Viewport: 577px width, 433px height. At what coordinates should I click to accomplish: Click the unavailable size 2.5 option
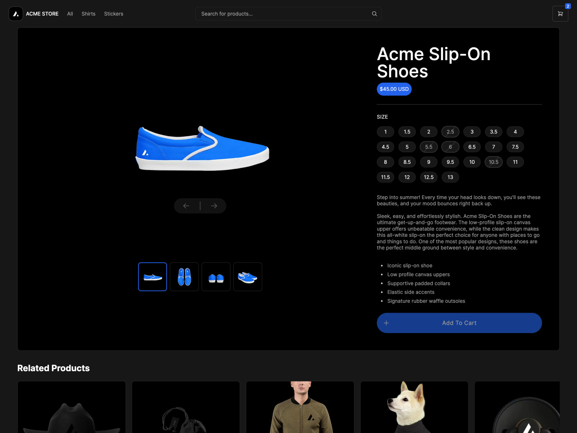click(x=451, y=132)
